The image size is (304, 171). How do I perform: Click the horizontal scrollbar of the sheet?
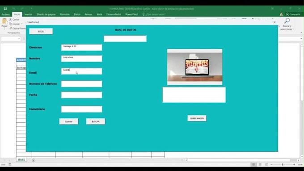(239, 160)
